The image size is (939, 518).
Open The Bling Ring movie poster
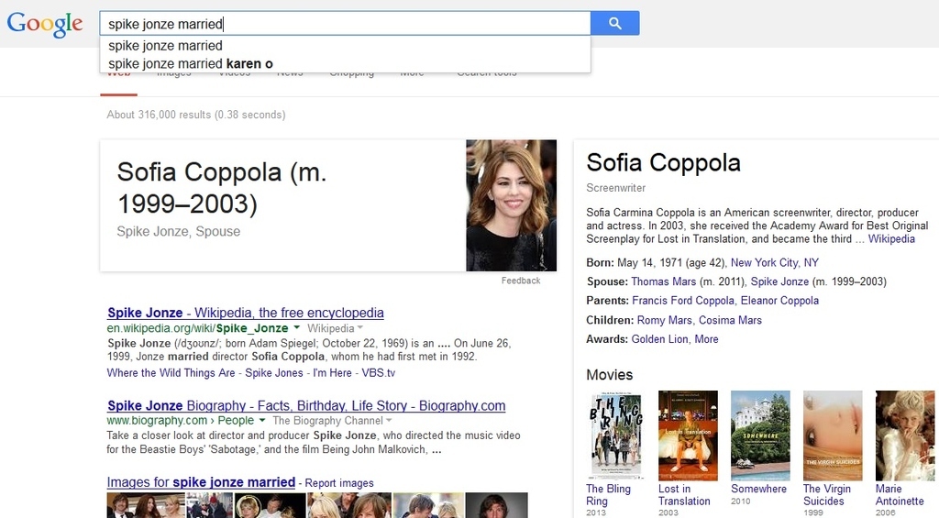[x=615, y=435]
